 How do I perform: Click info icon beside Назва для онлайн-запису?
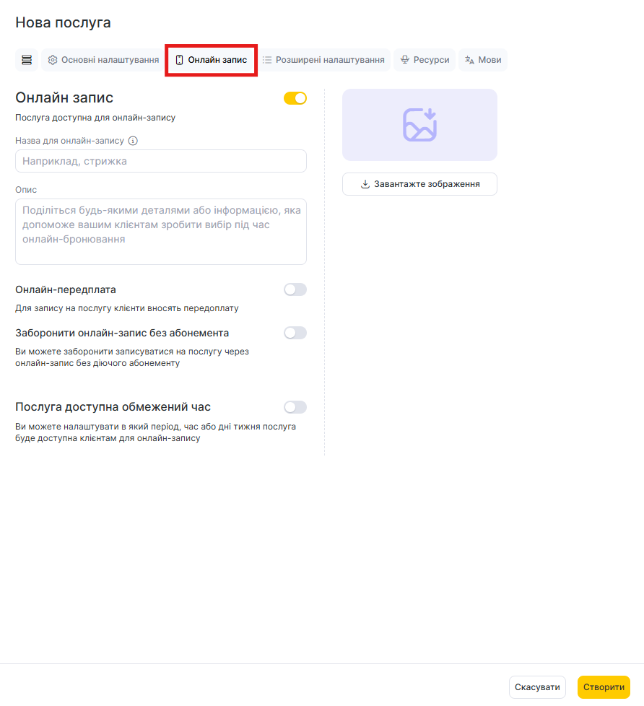[x=133, y=141]
